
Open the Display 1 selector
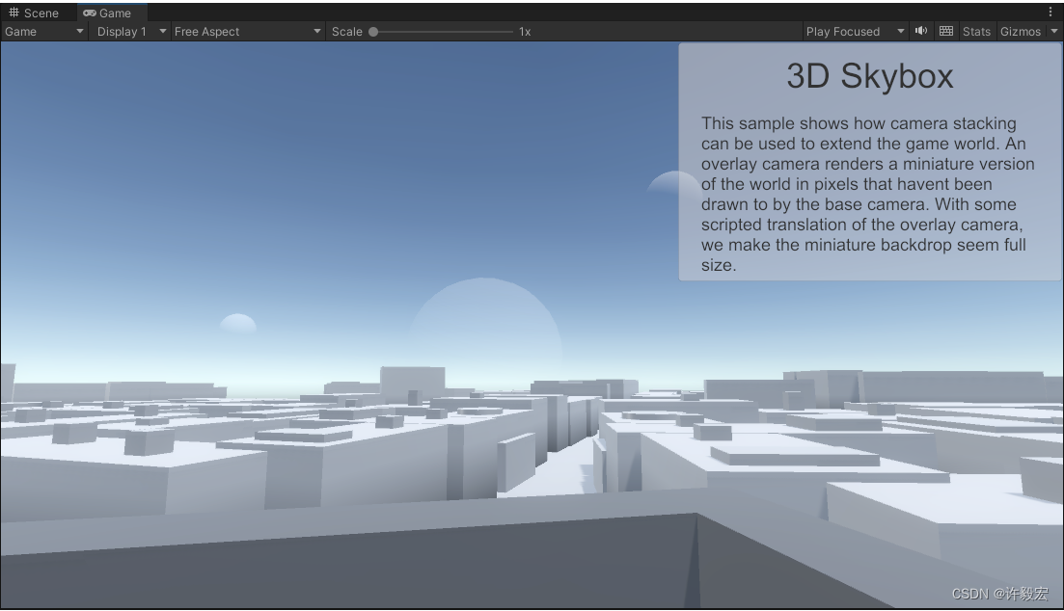point(128,31)
